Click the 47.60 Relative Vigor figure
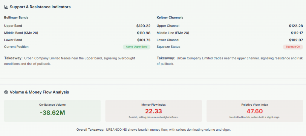Image resolution: width=306 pixels, height=136 pixels. click(255, 111)
